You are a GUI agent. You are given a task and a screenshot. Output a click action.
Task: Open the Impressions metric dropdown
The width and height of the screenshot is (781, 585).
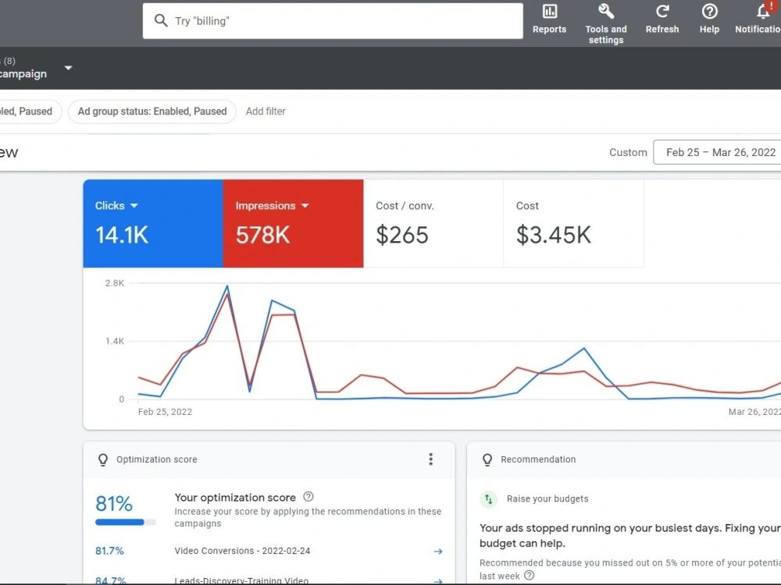pyautogui.click(x=272, y=205)
